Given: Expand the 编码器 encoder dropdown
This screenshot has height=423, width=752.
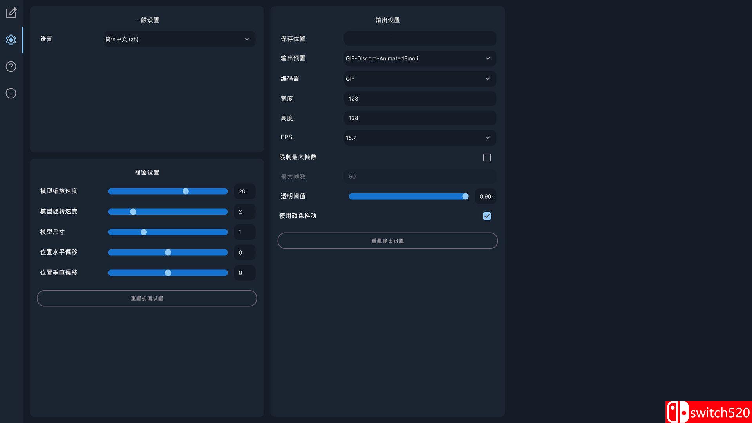Looking at the screenshot, I should (x=419, y=79).
